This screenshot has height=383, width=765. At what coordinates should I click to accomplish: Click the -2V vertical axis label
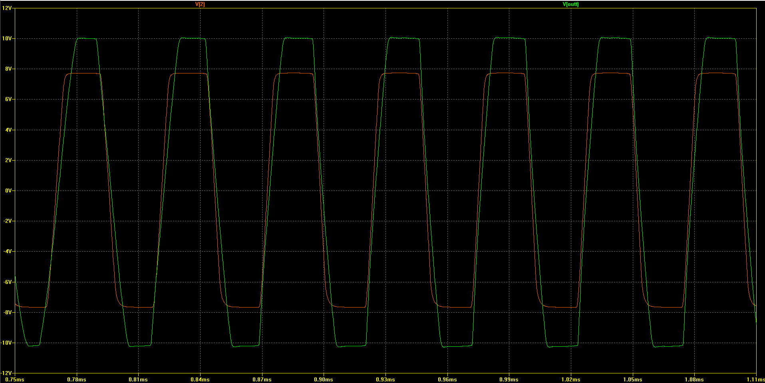point(8,221)
